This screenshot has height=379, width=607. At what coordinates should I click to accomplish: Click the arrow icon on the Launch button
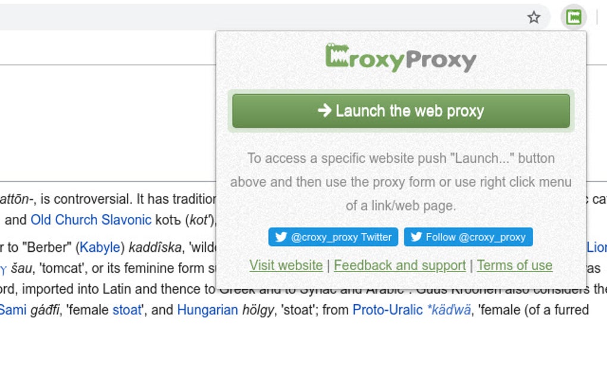click(x=324, y=110)
